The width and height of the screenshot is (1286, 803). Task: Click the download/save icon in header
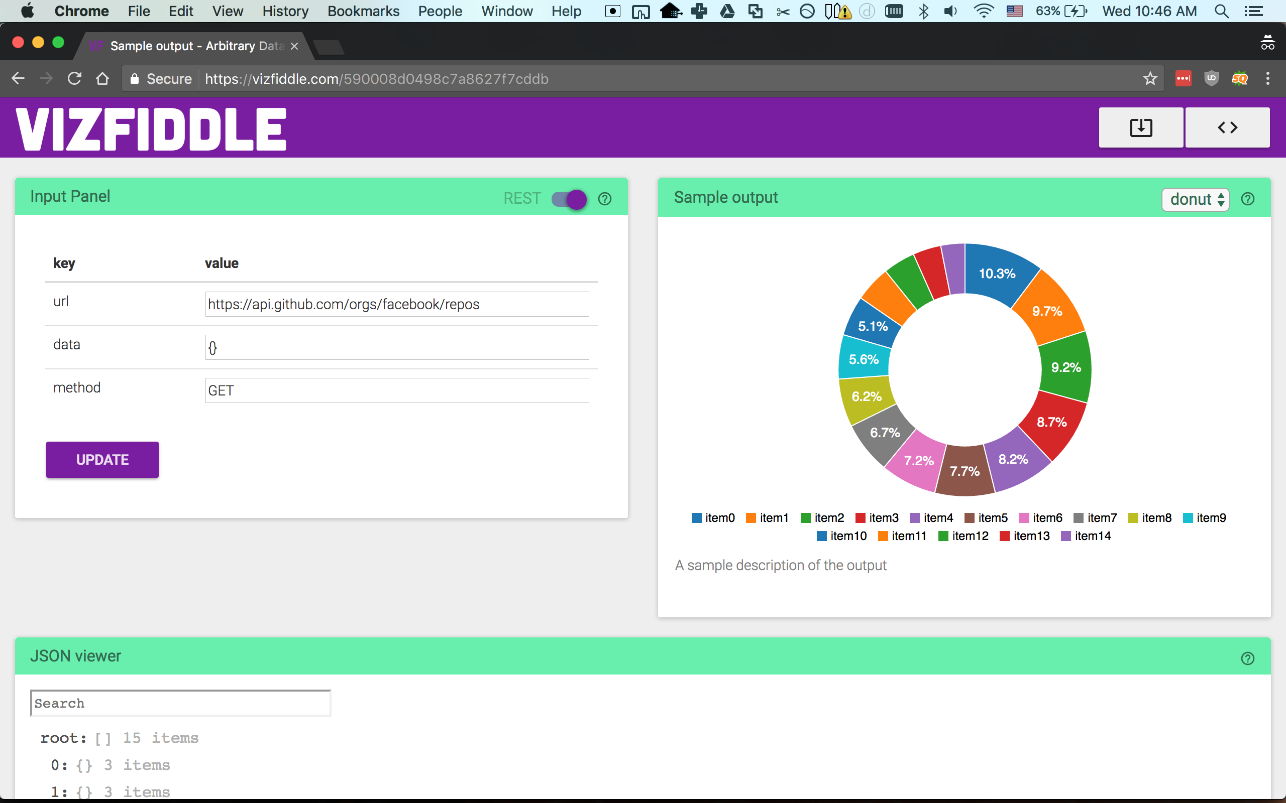click(x=1140, y=127)
